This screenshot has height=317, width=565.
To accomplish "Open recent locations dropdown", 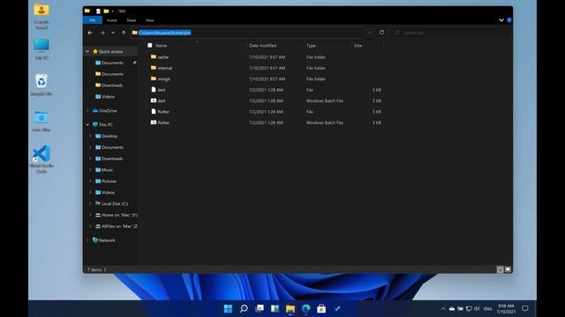I will pyautogui.click(x=113, y=33).
